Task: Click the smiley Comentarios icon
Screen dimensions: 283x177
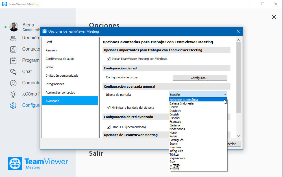Action: coord(13,83)
